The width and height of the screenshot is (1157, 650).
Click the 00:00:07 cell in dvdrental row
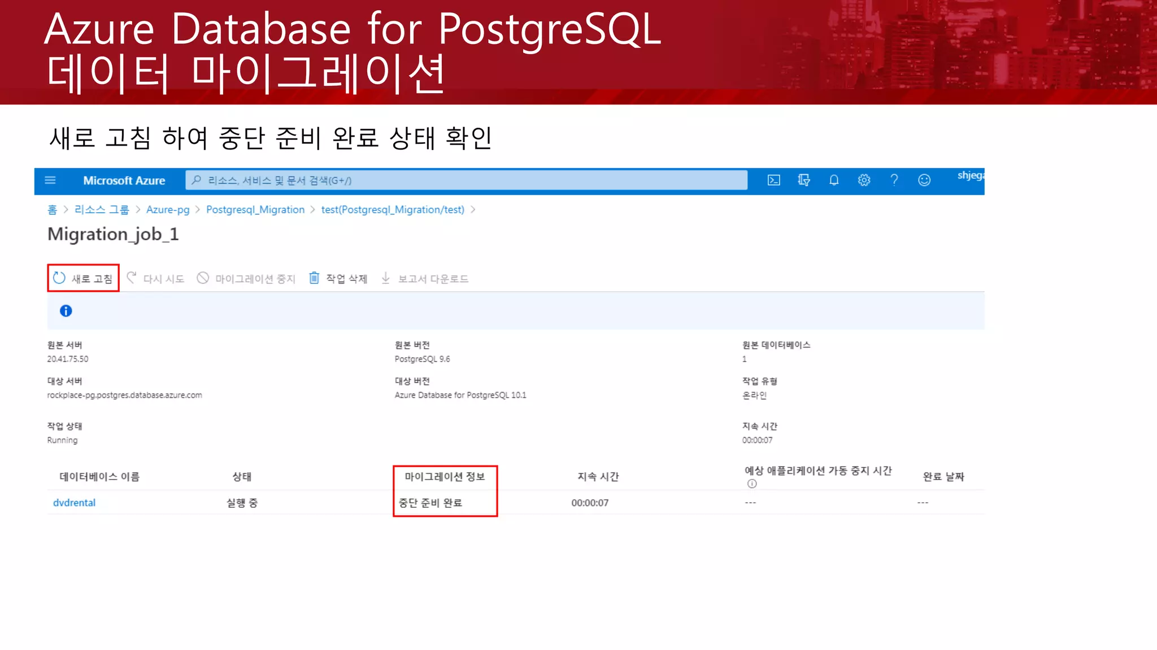(590, 503)
